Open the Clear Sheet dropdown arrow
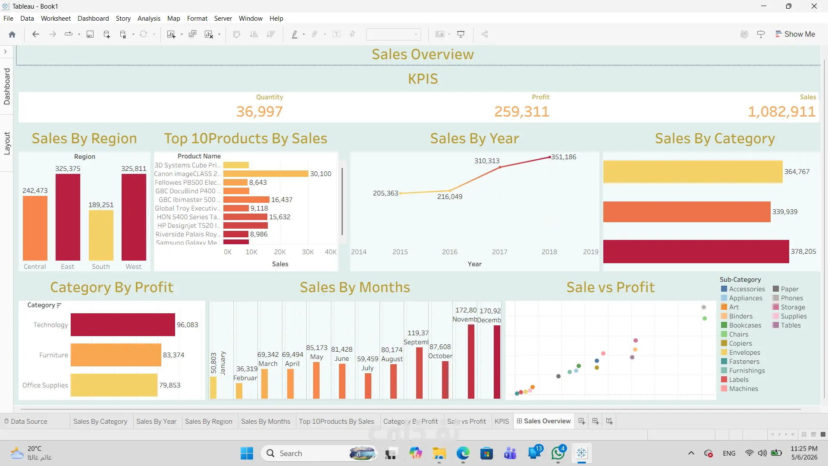Viewport: 828px width, 466px height. tap(220, 35)
